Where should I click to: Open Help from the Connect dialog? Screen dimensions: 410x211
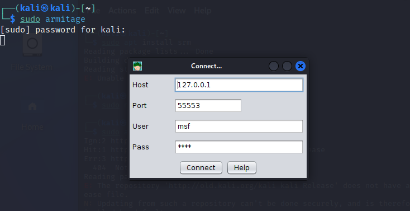point(242,168)
